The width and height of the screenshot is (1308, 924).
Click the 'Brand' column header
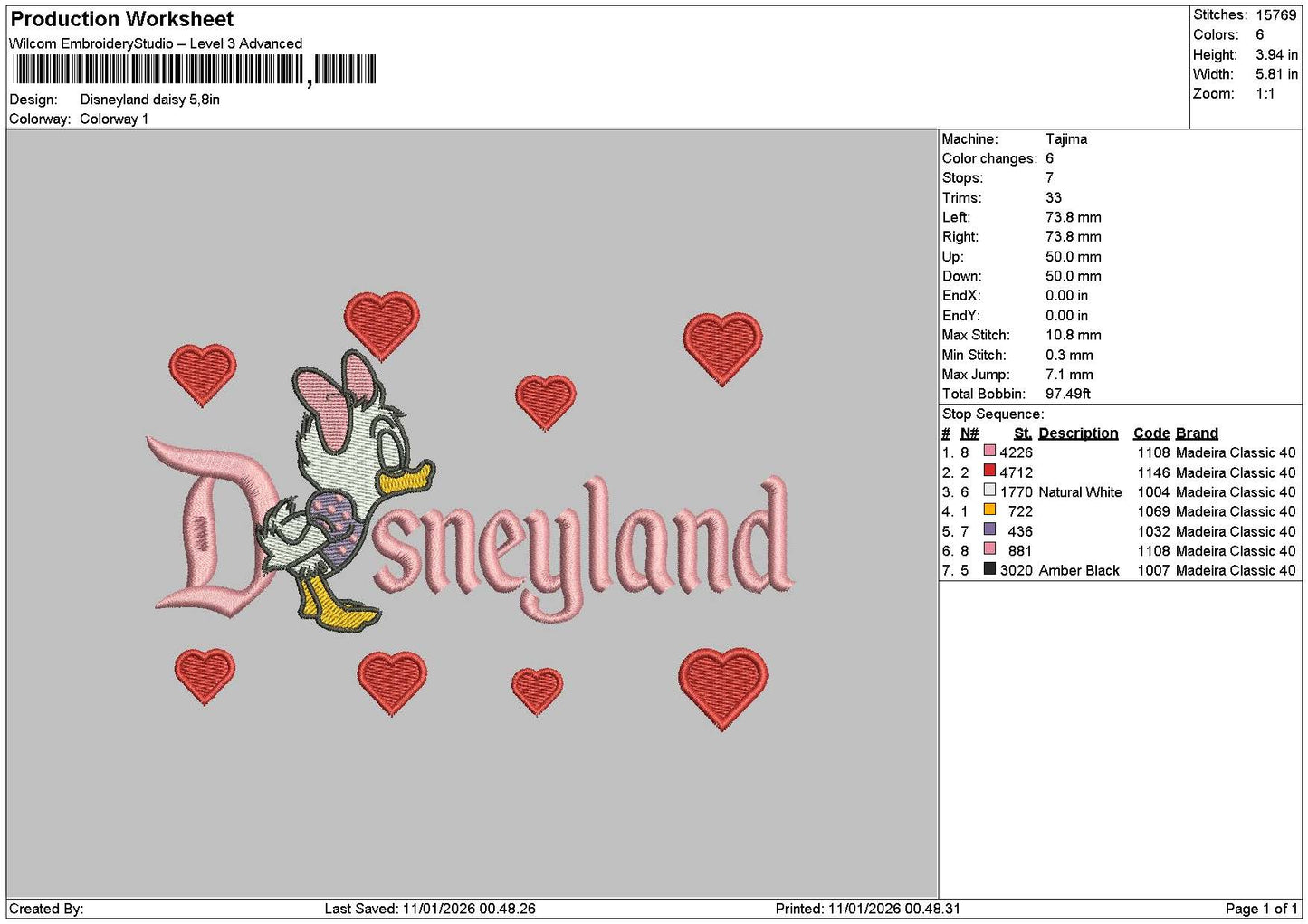point(1197,433)
